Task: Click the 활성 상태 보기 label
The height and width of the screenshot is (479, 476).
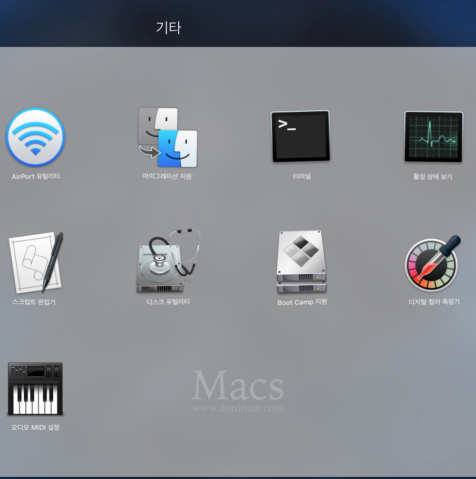Action: 433,177
